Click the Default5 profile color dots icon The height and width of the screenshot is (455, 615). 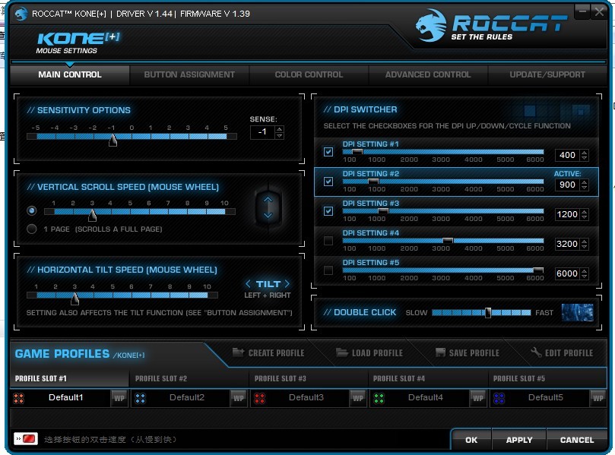coord(499,398)
